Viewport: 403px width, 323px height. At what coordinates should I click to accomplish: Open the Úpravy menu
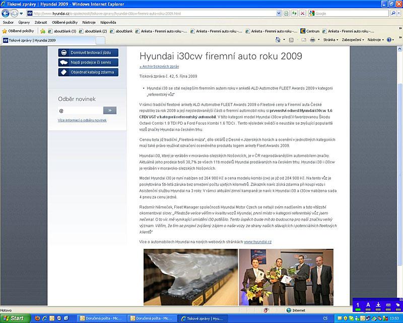pyautogui.click(x=24, y=22)
